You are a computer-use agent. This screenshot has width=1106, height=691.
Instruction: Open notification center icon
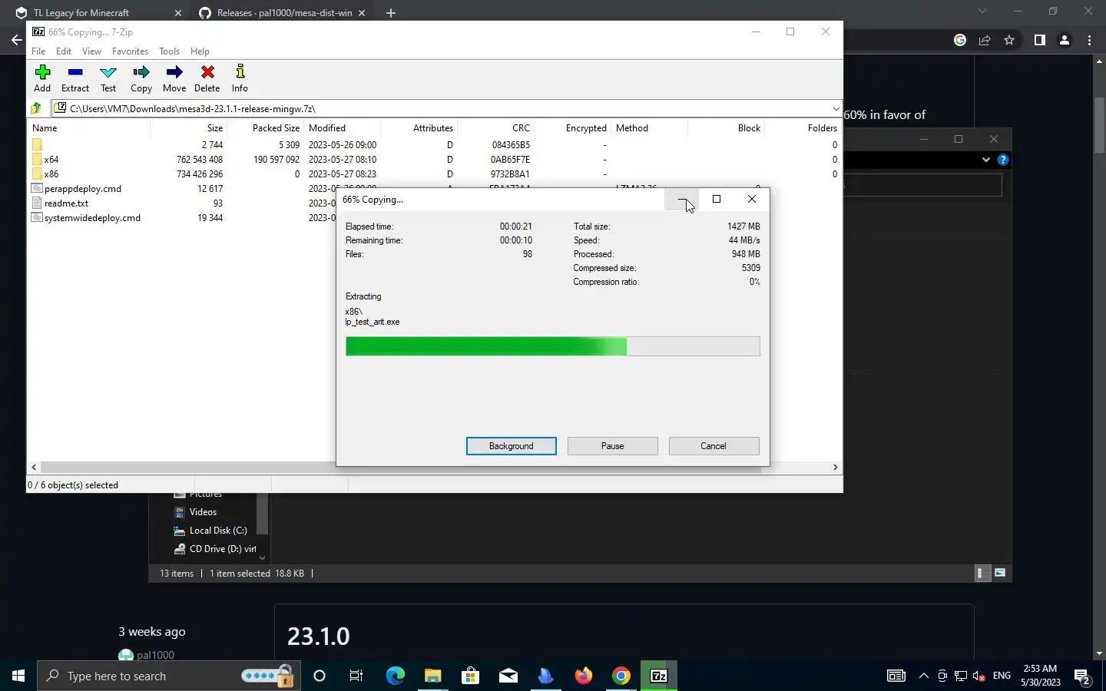pos(1083,676)
